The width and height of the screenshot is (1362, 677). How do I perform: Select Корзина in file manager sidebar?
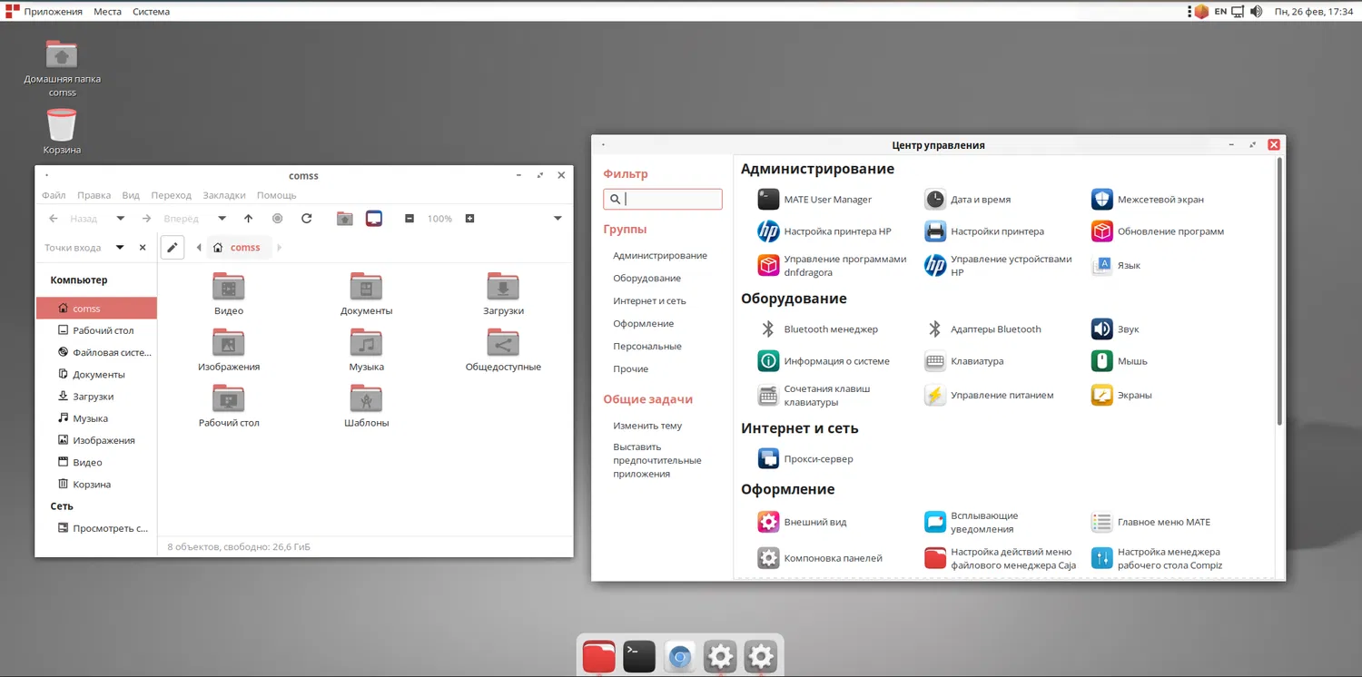pyautogui.click(x=96, y=485)
